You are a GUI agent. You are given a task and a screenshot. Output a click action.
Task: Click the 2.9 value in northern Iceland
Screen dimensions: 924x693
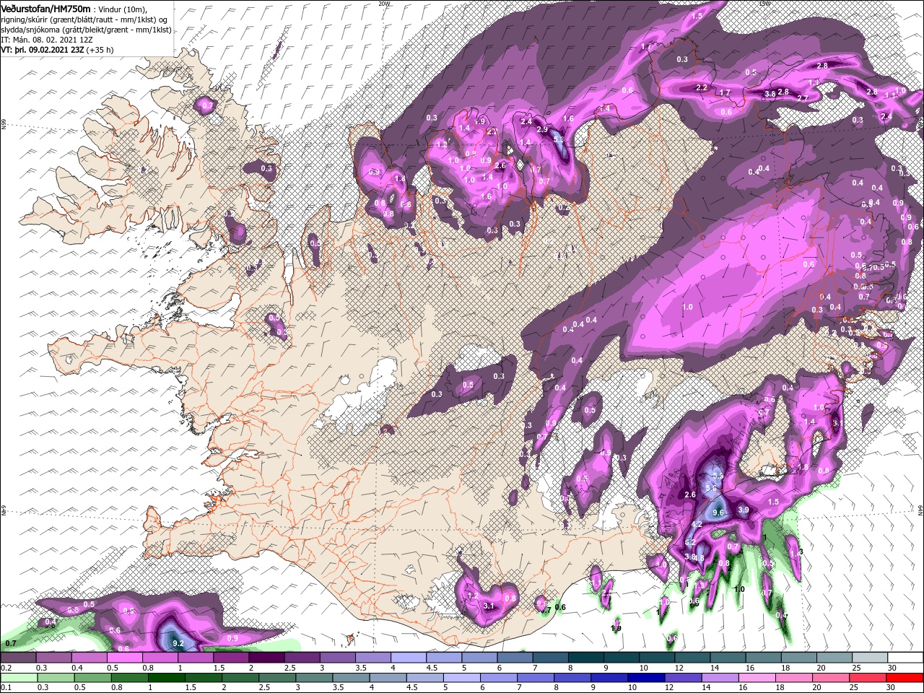click(542, 130)
